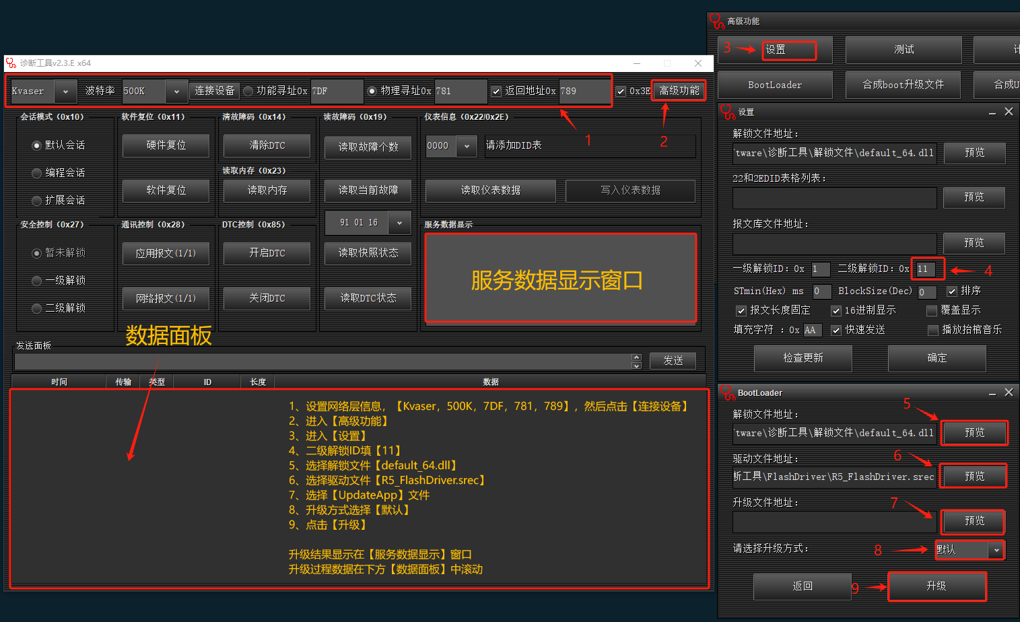This screenshot has width=1020, height=622.
Task: Open the 升级方式 默认 dropdown
Action: 996,550
